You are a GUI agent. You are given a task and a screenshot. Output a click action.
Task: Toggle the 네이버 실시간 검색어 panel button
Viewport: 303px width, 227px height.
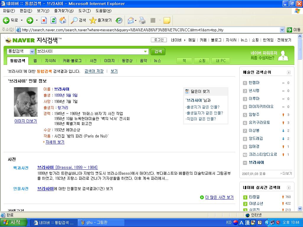[289, 188]
